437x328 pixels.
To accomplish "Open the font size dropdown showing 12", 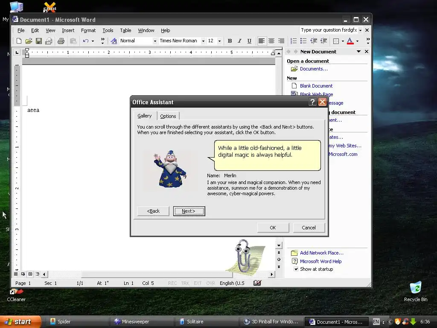I will click(x=220, y=41).
